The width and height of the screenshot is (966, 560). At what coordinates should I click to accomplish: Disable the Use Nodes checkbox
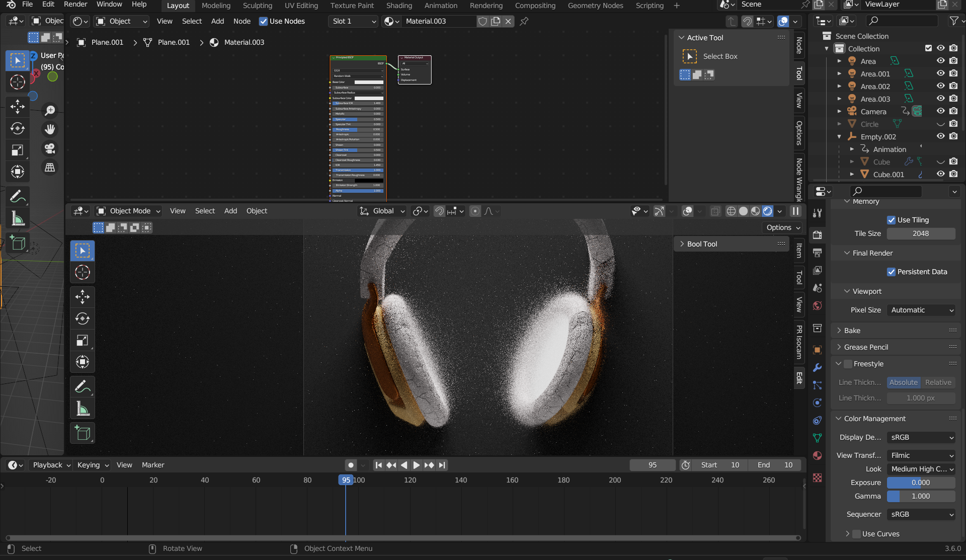tap(264, 21)
